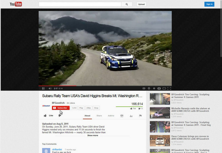This screenshot has width=222, height=153.
Task: Click the 11 dislikes count
Action: tap(142, 109)
